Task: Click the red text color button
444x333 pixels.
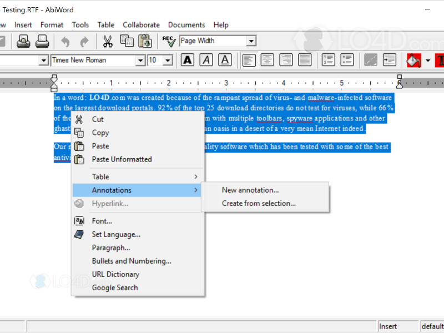Action: click(440, 60)
